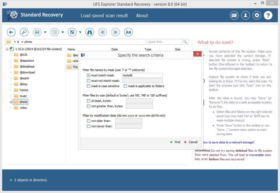
Task: Start scan with magnifier toolbar icon
Action: point(24,32)
